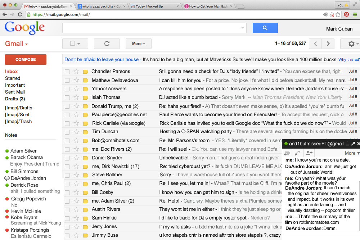Open chat with Kristaps Porzingis
The width and height of the screenshot is (360, 240).
tap(30, 230)
